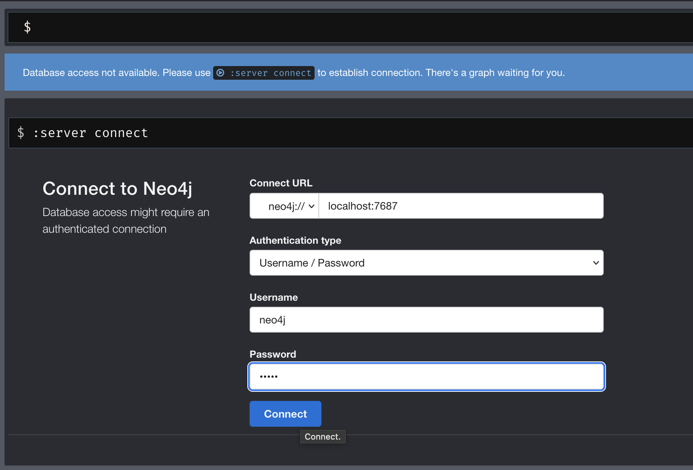The height and width of the screenshot is (470, 693).
Task: Click the dollar prompt in the top editor
Action: click(27, 27)
